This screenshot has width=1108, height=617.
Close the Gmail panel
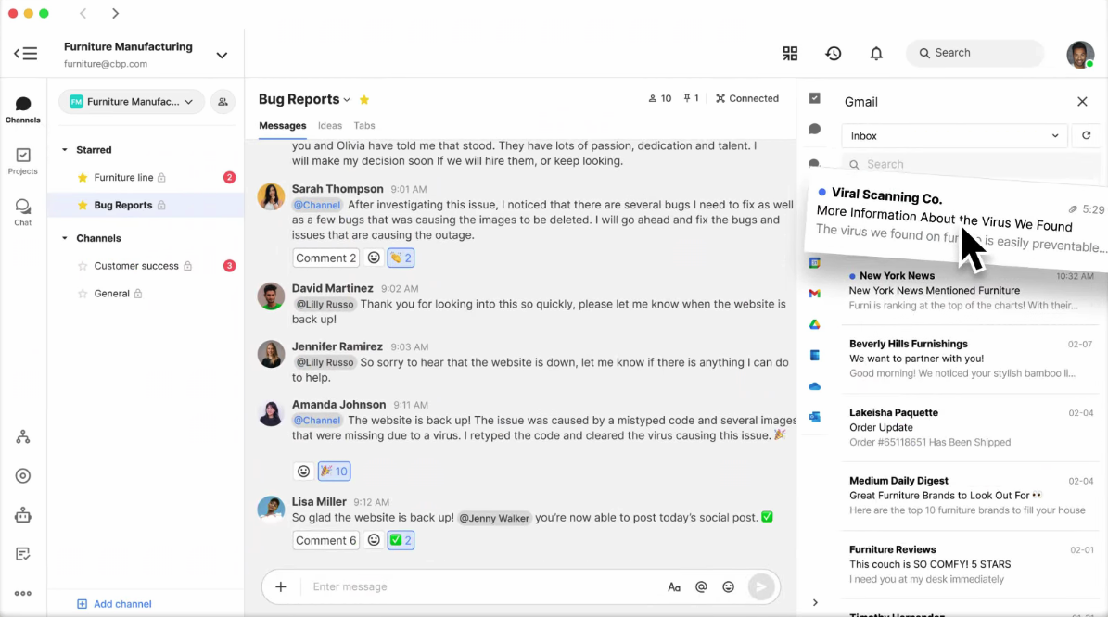[x=1082, y=102]
